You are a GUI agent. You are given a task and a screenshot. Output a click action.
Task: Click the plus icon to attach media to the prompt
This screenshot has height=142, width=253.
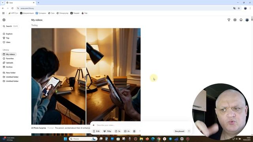point(93,125)
